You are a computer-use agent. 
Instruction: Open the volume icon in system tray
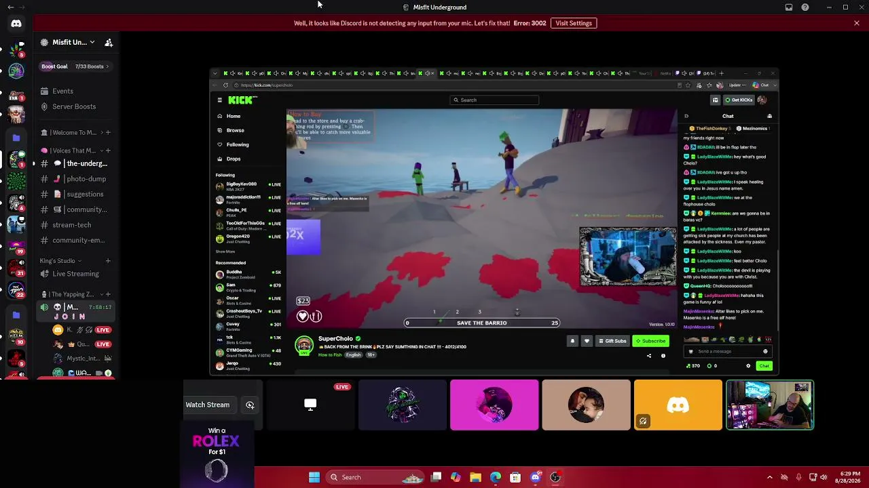(824, 477)
